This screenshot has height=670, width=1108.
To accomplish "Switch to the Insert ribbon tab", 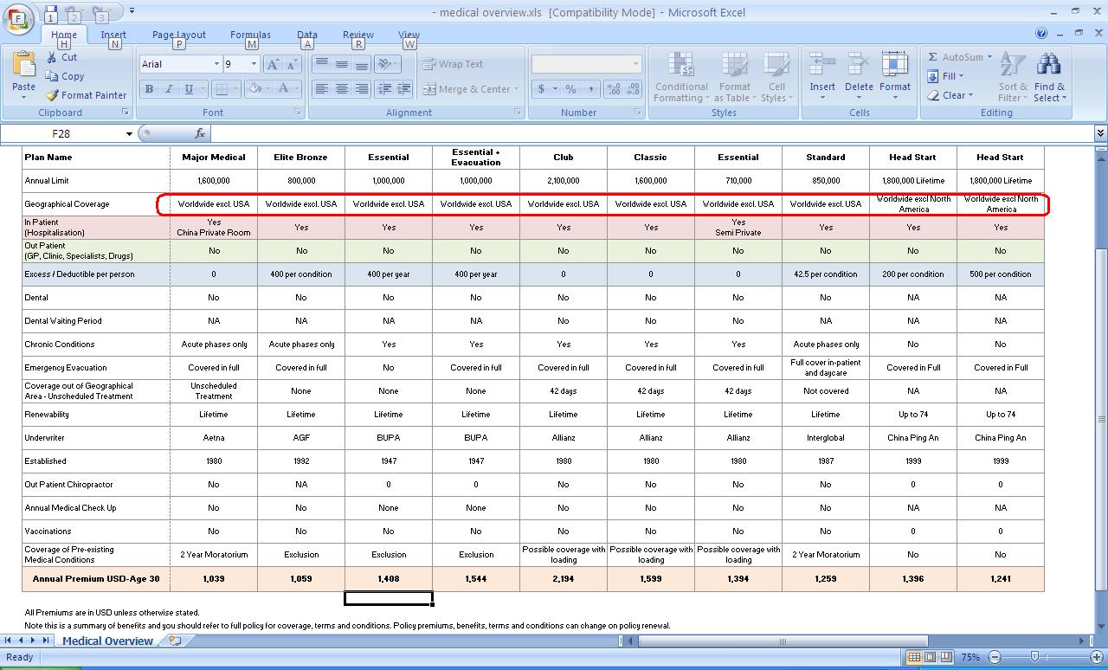I will tap(113, 35).
